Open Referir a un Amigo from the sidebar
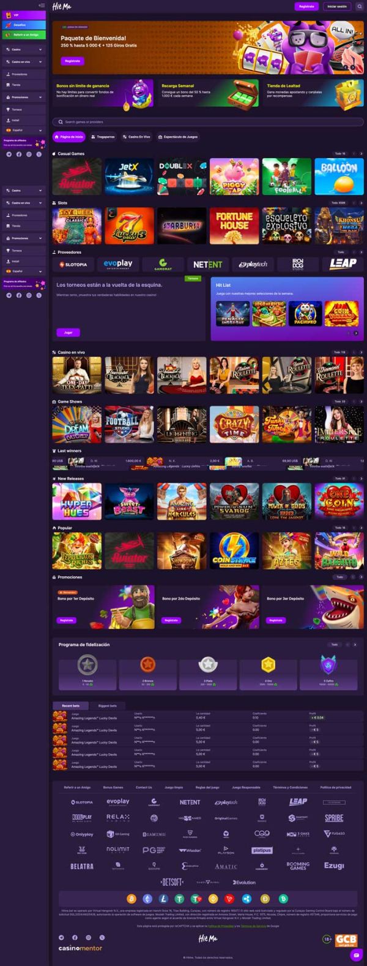Image resolution: width=367 pixels, height=966 pixels. coord(24,35)
